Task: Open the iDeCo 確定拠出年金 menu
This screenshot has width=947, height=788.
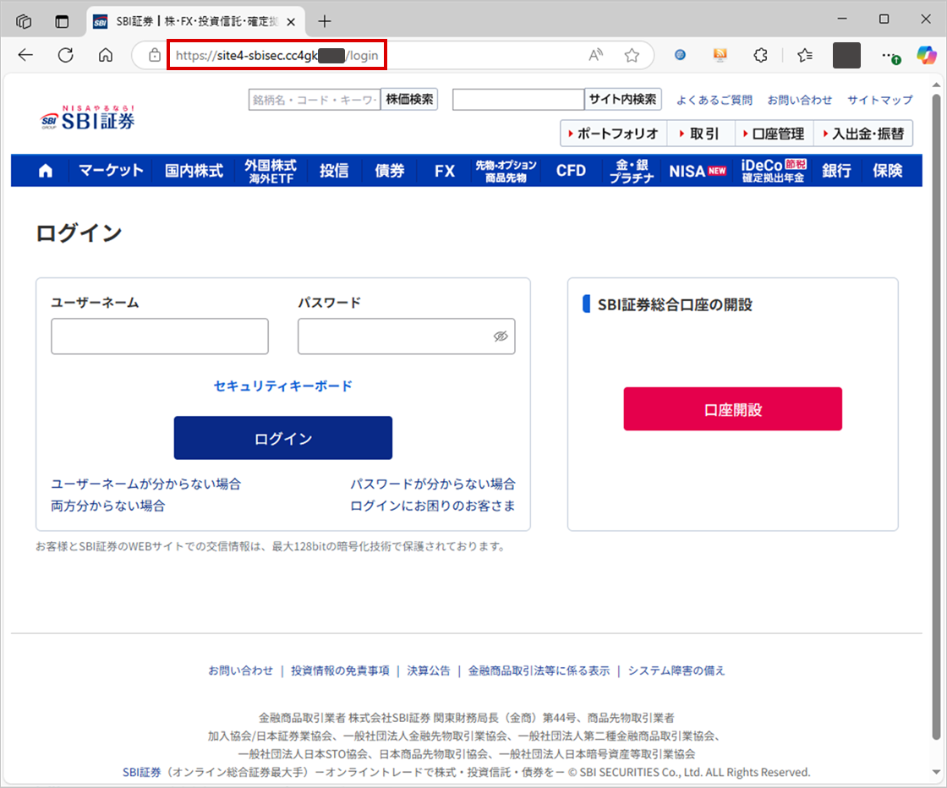Action: (x=774, y=171)
